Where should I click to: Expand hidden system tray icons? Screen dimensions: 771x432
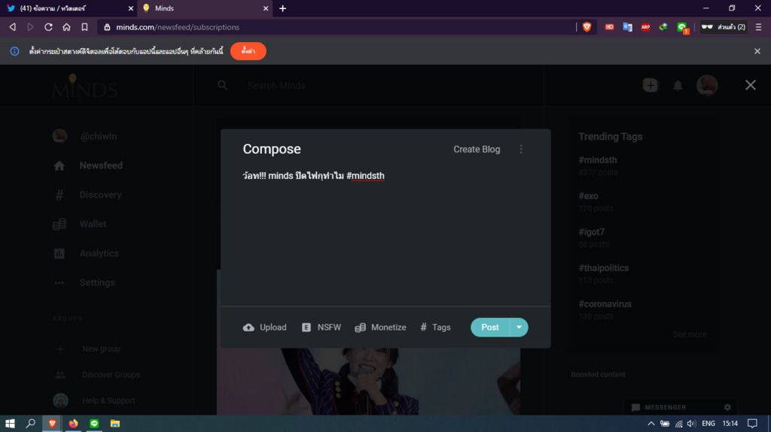coord(651,424)
